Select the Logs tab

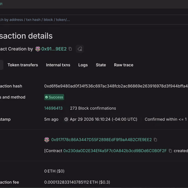point(83,65)
